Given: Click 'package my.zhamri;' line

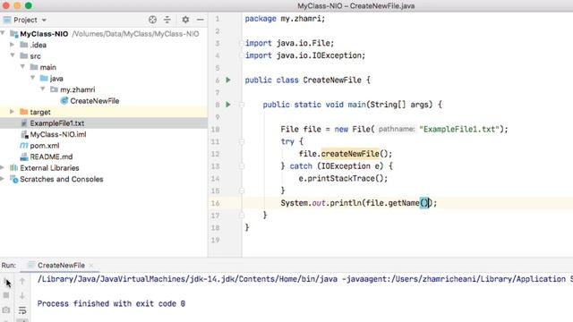Looking at the screenshot, I should click(x=285, y=19).
